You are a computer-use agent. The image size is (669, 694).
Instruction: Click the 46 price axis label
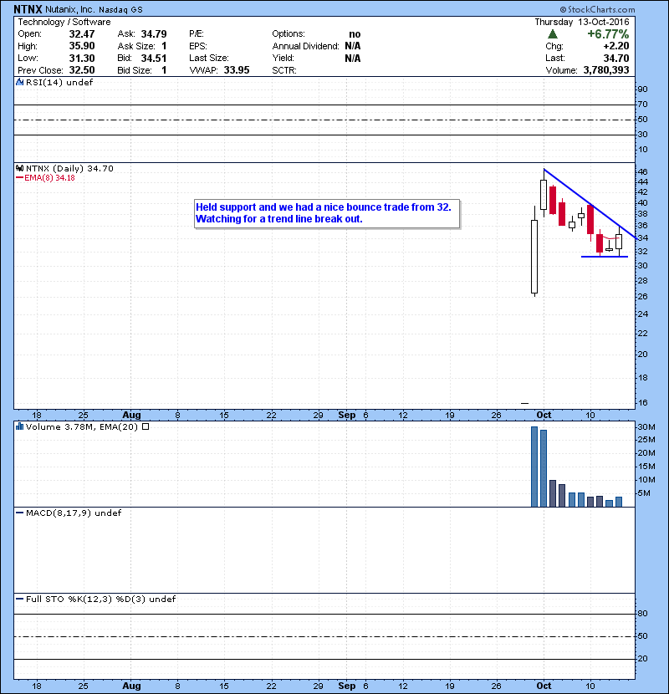click(x=643, y=171)
